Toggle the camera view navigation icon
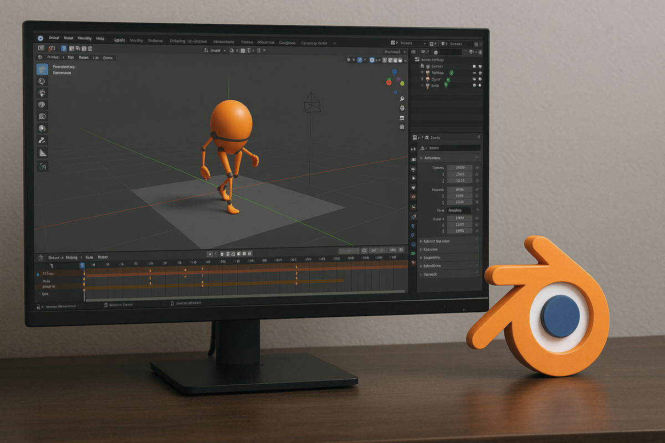 [x=401, y=117]
